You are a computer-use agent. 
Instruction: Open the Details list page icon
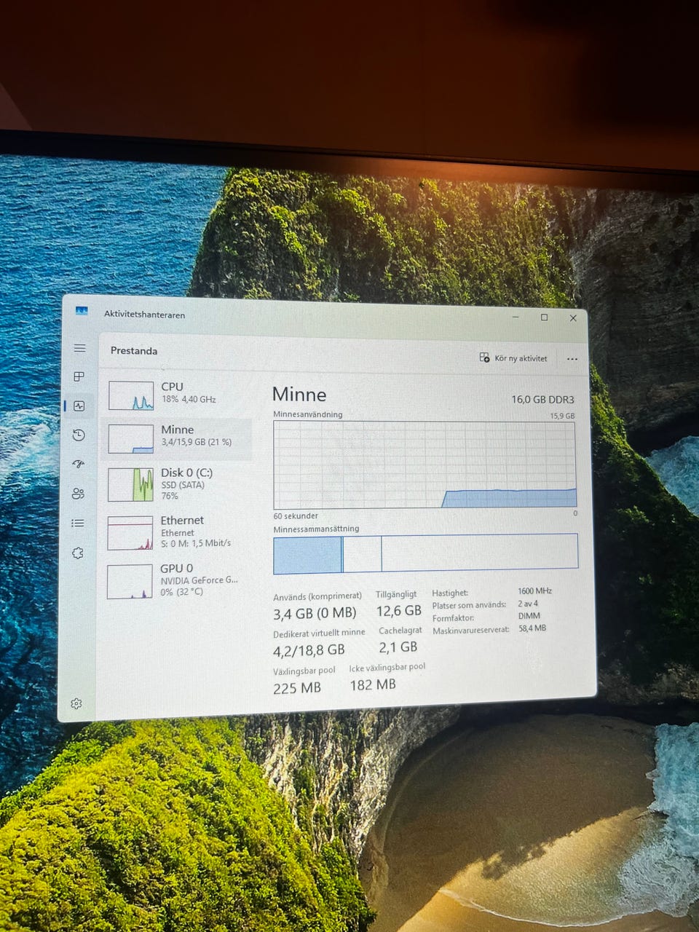(78, 523)
